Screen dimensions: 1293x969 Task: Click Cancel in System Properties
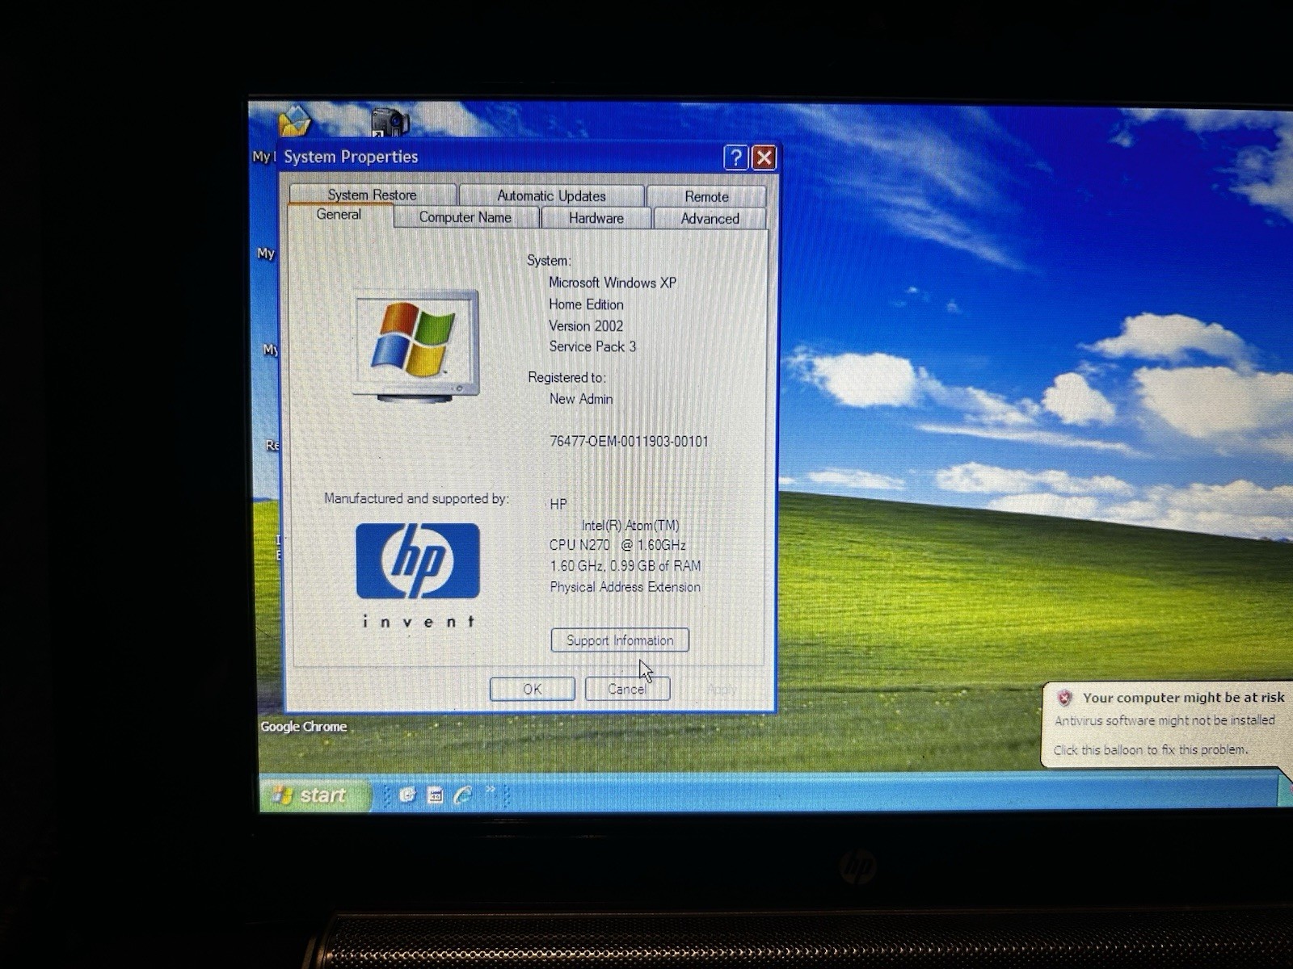point(627,689)
